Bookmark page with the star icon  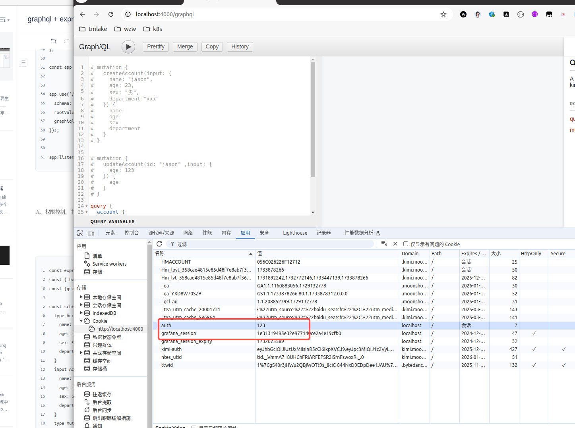(443, 14)
